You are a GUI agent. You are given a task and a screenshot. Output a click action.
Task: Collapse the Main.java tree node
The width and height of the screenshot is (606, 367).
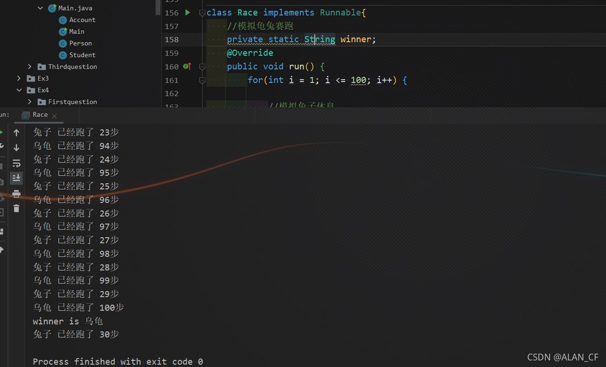(40, 8)
